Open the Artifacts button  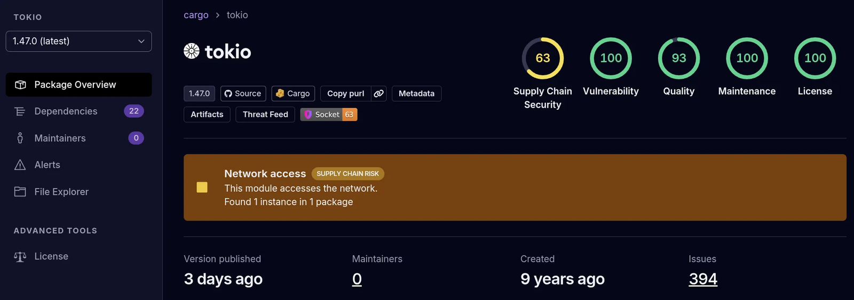point(207,115)
